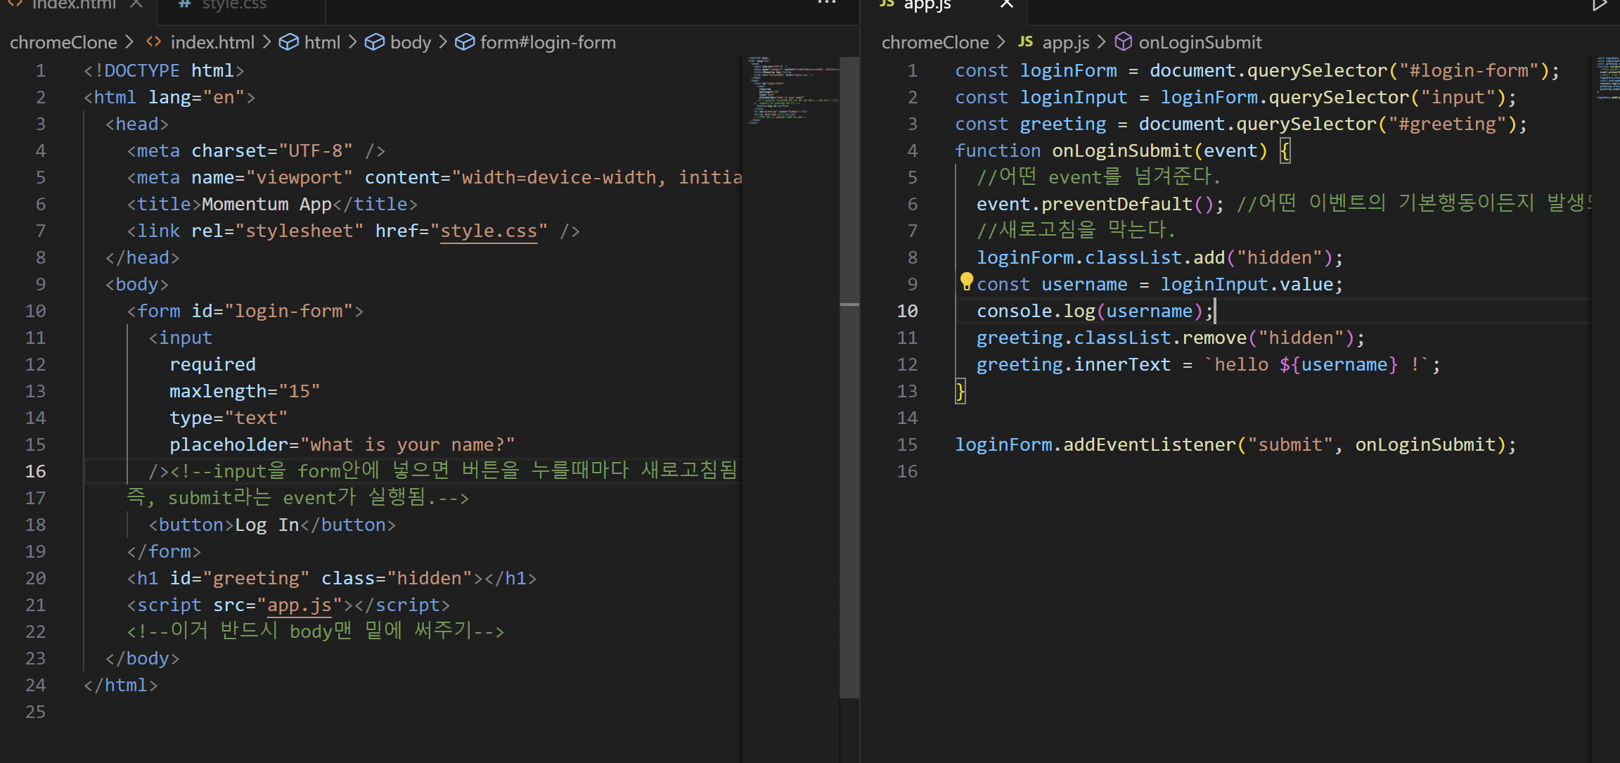Viewport: 1620px width, 763px height.
Task: Click 'event.preventDefault();' in app.js
Action: pyautogui.click(x=1100, y=204)
